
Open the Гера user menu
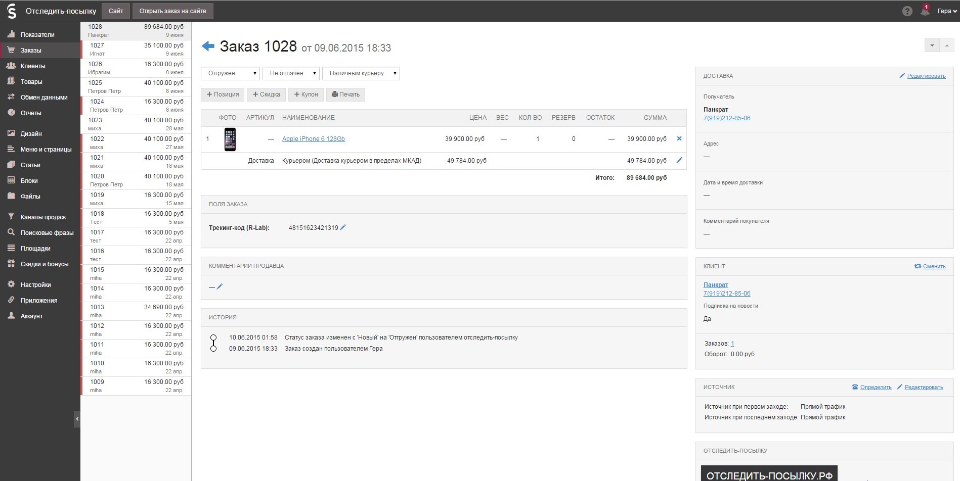[x=947, y=11]
